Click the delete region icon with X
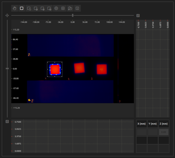This screenshot has height=158, width=175. coord(49,8)
